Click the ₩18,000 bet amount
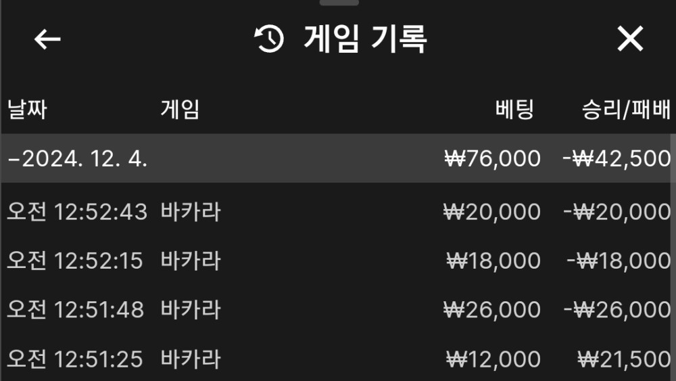 point(493,261)
